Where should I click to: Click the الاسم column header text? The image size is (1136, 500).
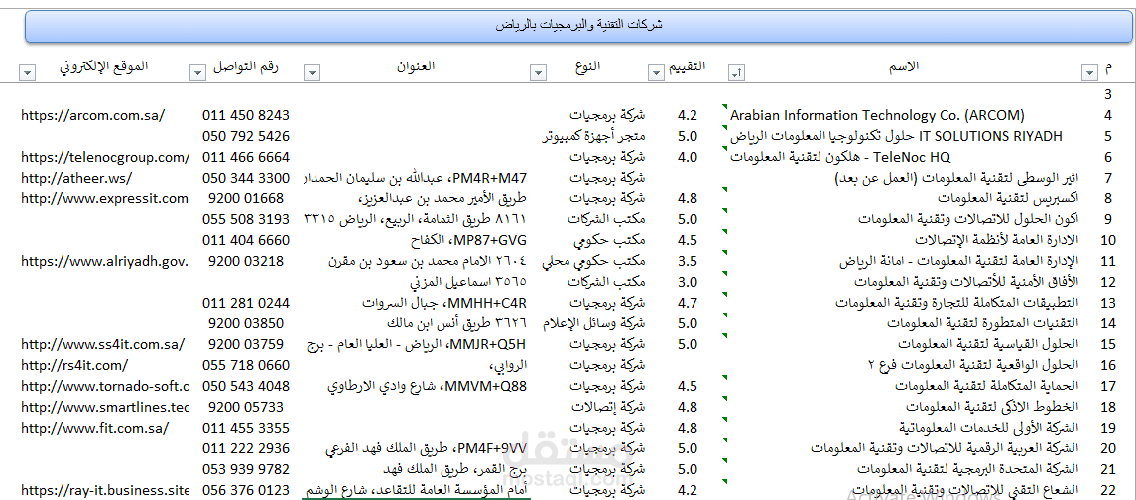click(903, 66)
